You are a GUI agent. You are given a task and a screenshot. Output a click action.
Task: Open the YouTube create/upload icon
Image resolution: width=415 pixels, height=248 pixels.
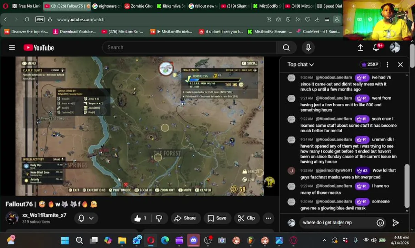click(360, 48)
